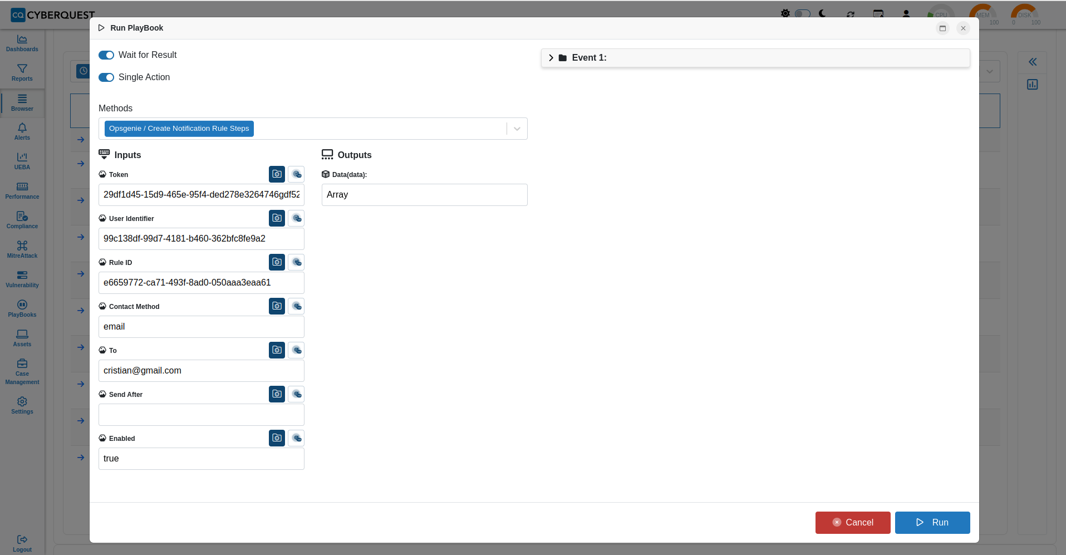Viewport: 1066px width, 555px height.
Task: Open Performance in the sidebar
Action: point(22,191)
